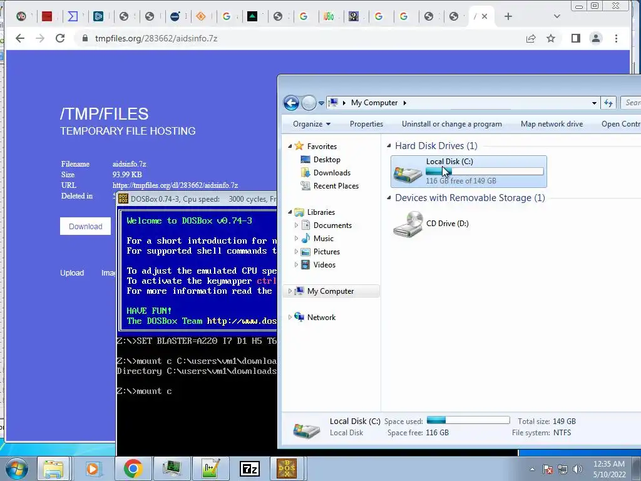Expand the My Computer tree node
Viewport: 641px width, 481px height.
point(290,291)
